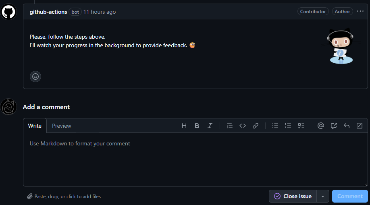Viewport: 370px width, 205px height.
Task: Mention a user with the @ icon
Action: (x=321, y=126)
